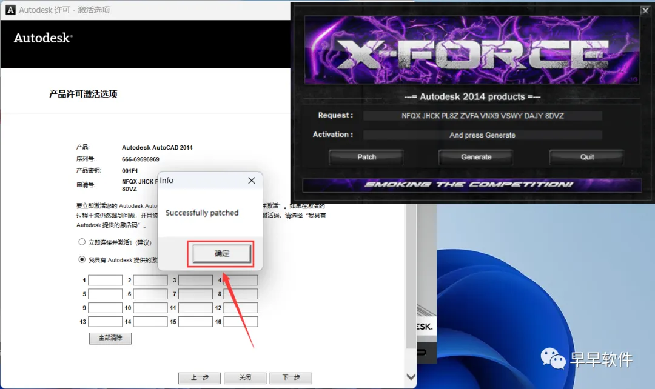Click the 'Activation :' label in X-Force
The image size is (655, 389).
coord(333,135)
